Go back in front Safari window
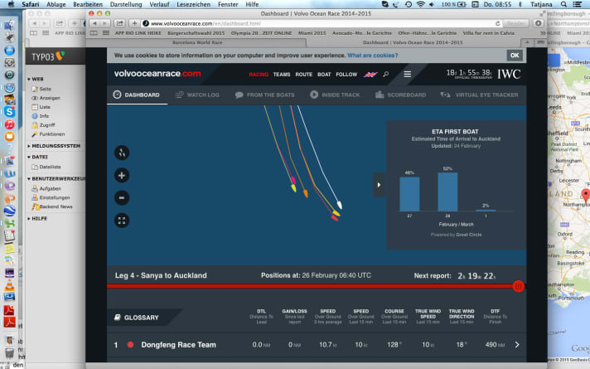This screenshot has height=369, width=590. pyautogui.click(x=94, y=23)
